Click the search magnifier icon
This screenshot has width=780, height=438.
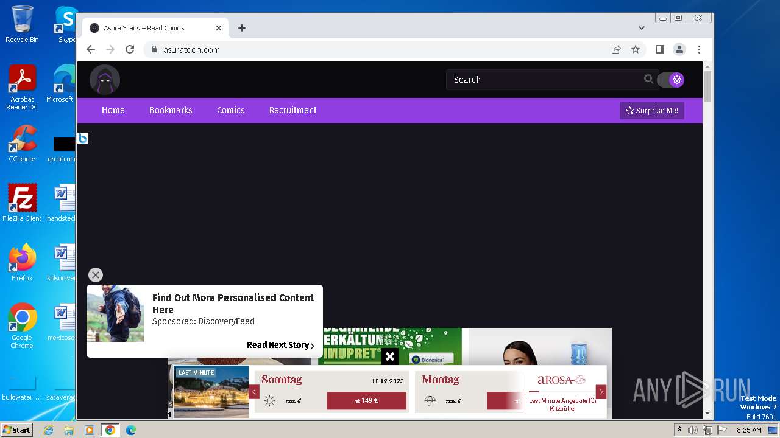(648, 79)
